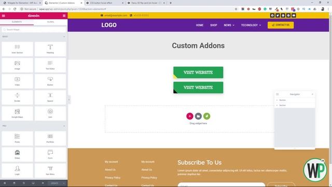332x187 pixels.
Task: Click the Custom Addons heading
Action: 198,46
